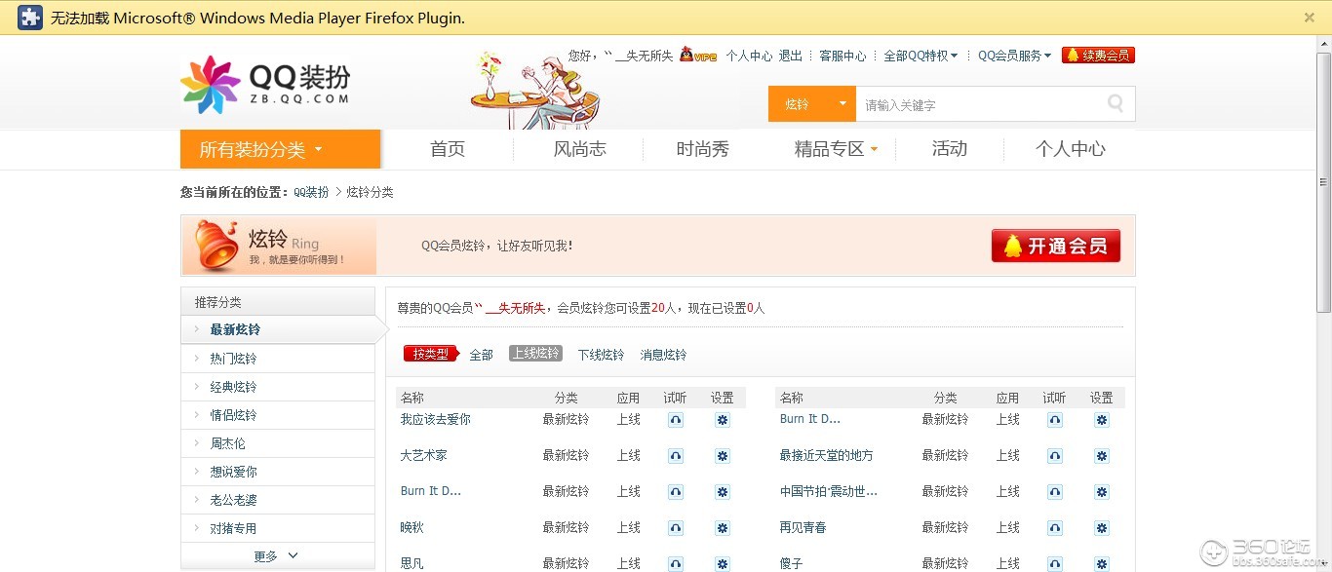
Task: Open the 周杰伦 ringtone category
Action: click(228, 443)
